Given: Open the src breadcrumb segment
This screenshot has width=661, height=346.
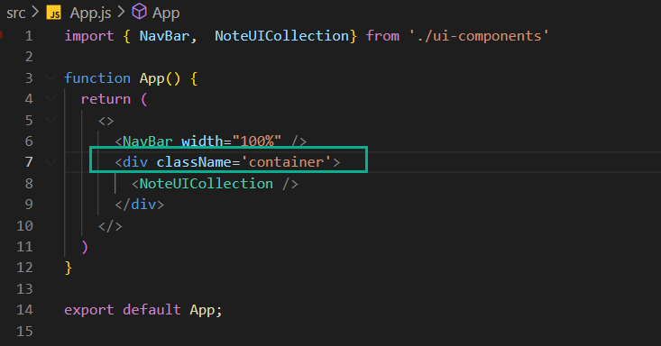Looking at the screenshot, I should click(x=16, y=13).
